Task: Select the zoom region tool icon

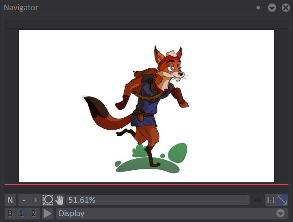Action: pos(48,200)
